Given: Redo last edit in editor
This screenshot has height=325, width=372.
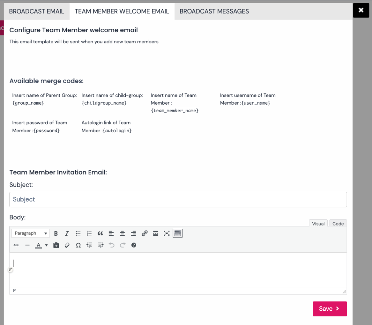Looking at the screenshot, I should coord(123,245).
